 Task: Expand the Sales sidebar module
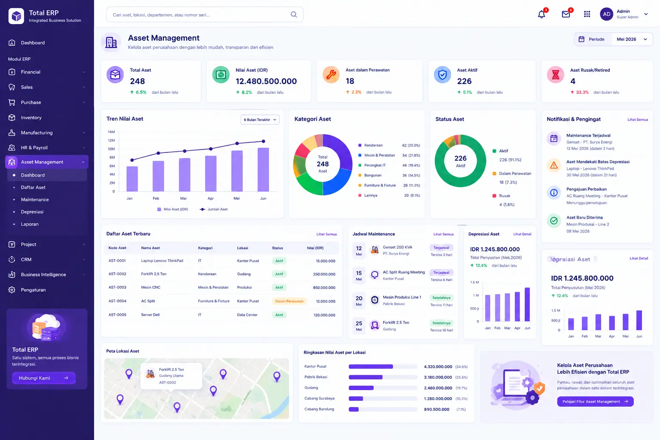point(47,87)
